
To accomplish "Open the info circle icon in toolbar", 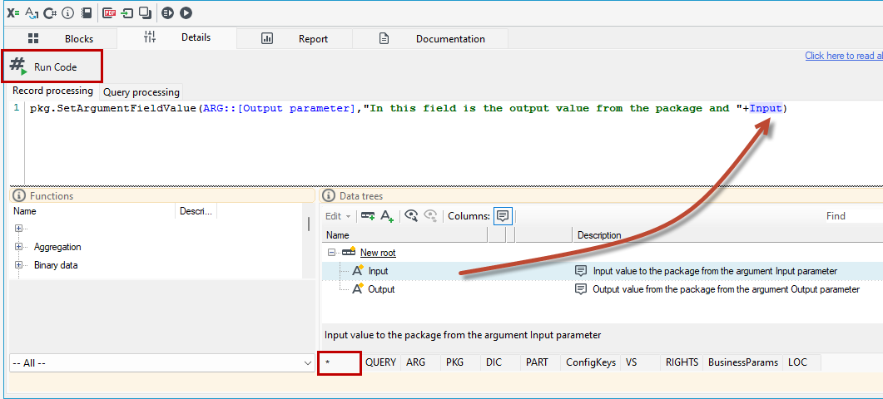I will click(68, 12).
